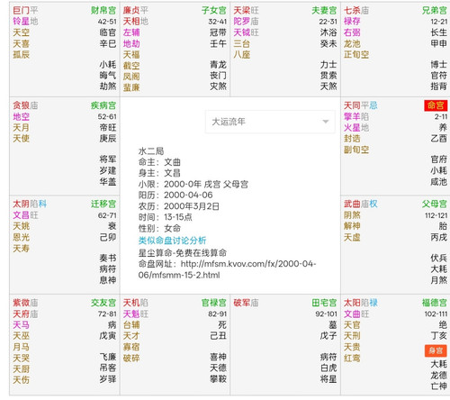
Task: Select the 田宅宫 palace label
Action: pyautogui.click(x=324, y=303)
